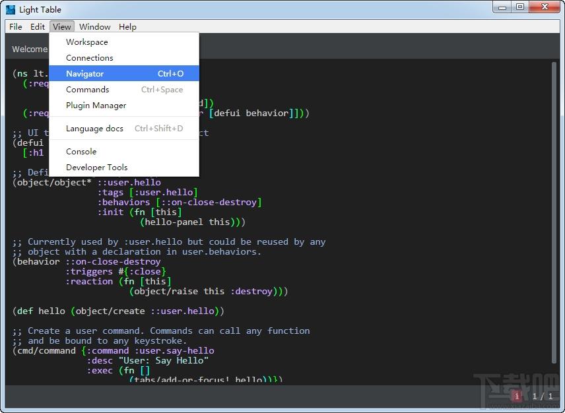Maximize the Light Table window
This screenshot has width=565, height=413.
click(520, 7)
